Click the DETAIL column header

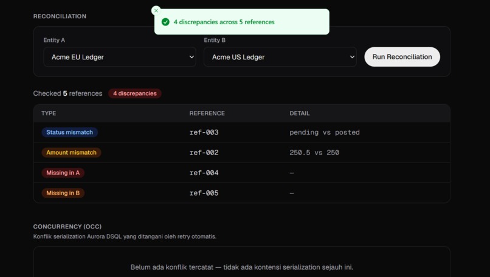[x=299, y=113]
